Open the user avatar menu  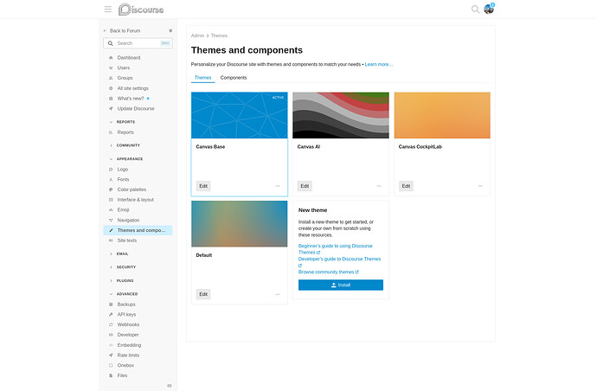coord(489,9)
